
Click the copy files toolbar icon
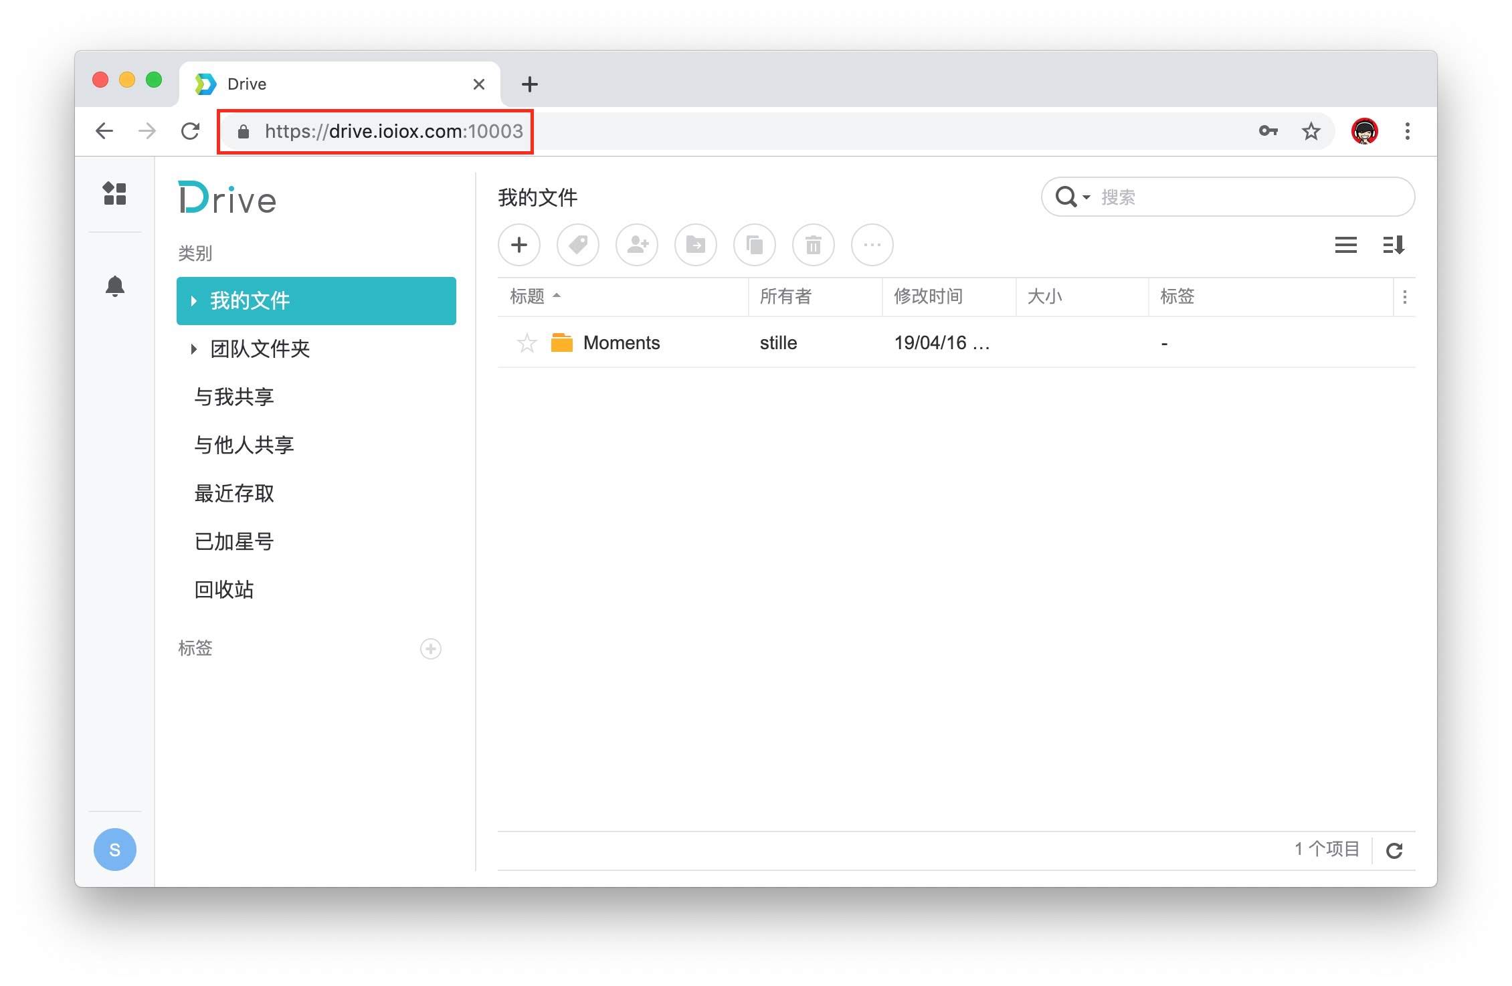coord(755,245)
